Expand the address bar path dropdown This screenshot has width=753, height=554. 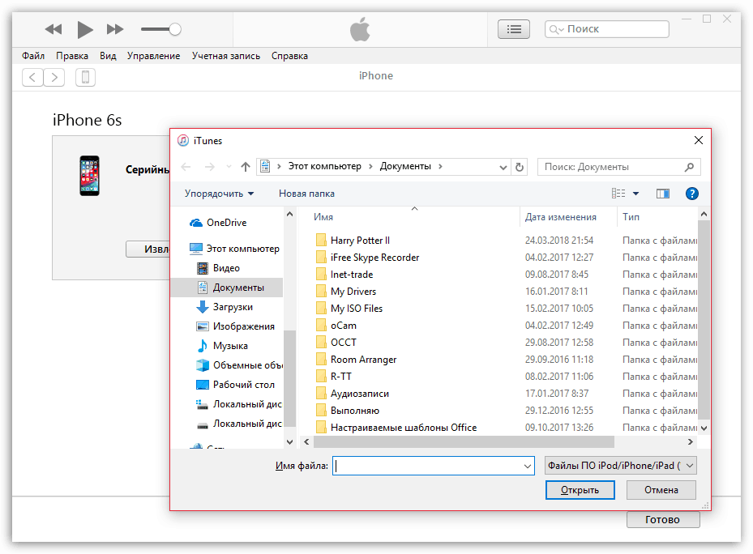pyautogui.click(x=503, y=167)
